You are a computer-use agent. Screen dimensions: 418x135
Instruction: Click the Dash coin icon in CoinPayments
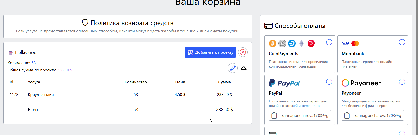[292, 43]
